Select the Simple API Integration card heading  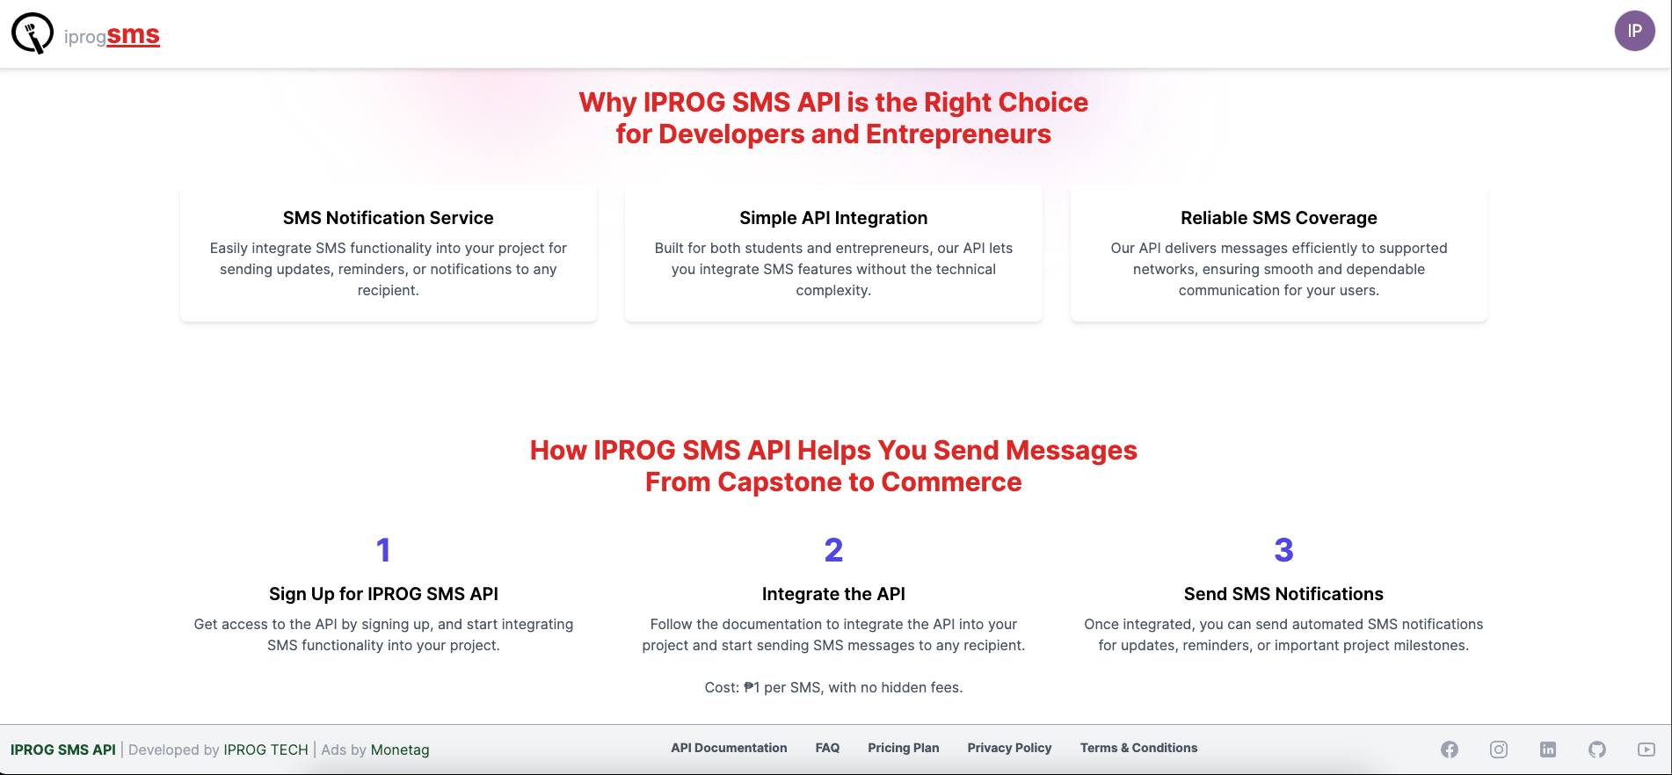click(x=833, y=218)
